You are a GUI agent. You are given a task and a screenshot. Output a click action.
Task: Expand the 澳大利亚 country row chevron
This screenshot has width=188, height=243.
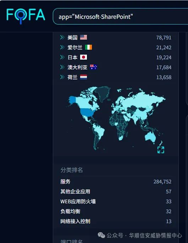coord(62,67)
